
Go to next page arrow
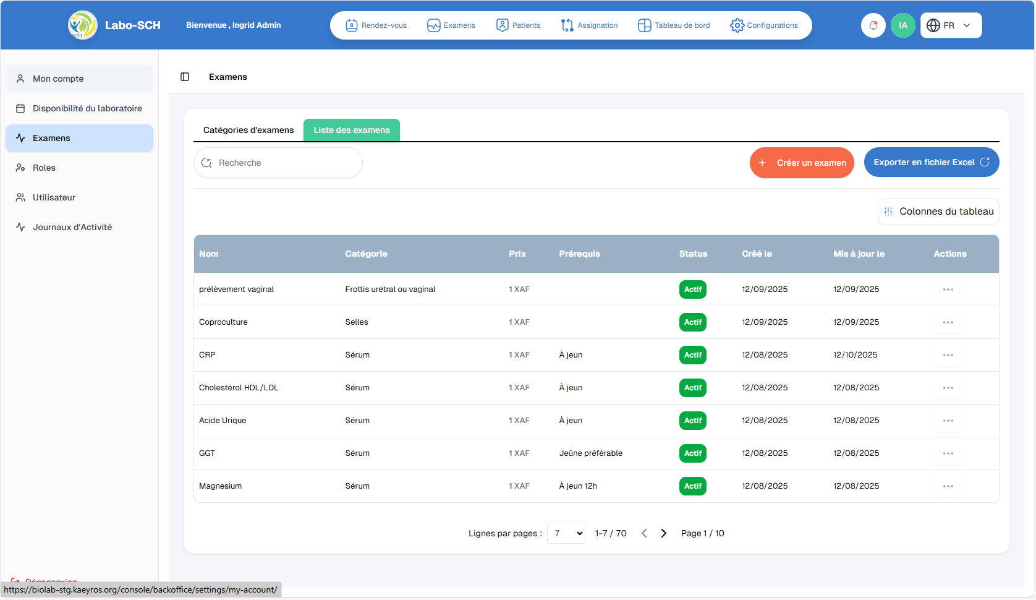pos(663,533)
